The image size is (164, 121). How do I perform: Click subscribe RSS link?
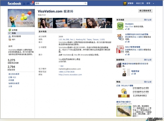pyautogui.click(x=12, y=77)
